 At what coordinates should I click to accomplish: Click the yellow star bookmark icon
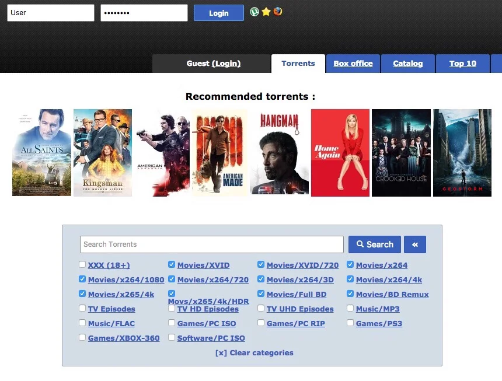[266, 12]
